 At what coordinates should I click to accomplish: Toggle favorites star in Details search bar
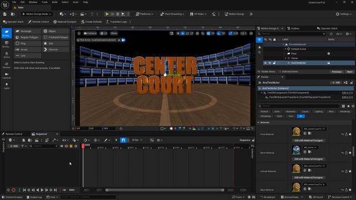coord(348,106)
